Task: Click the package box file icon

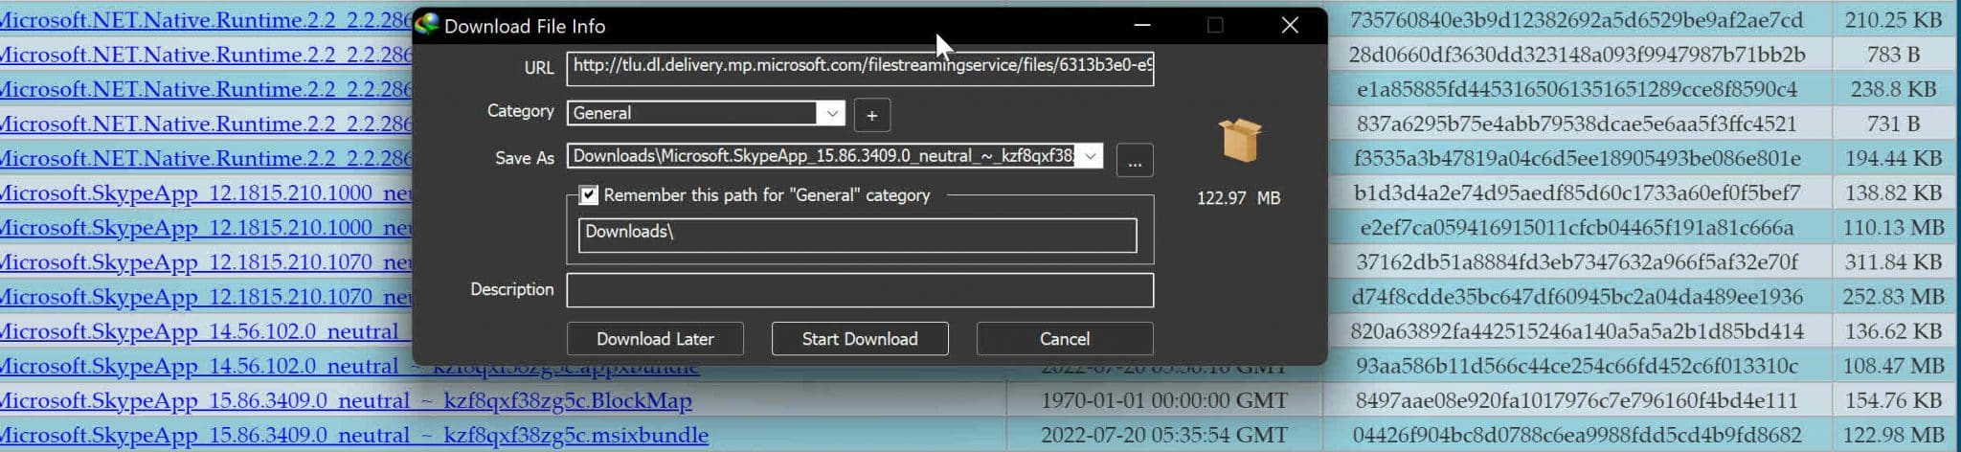Action: 1240,140
